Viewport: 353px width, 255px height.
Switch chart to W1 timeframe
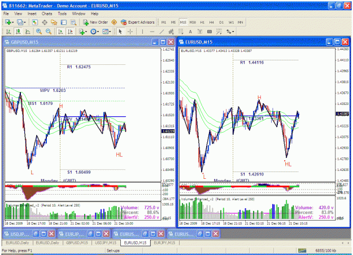click(x=231, y=22)
